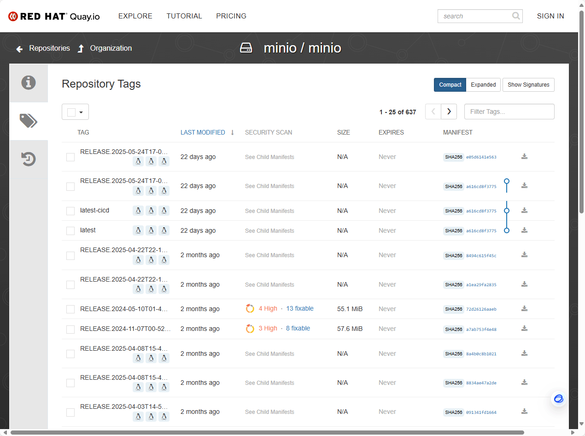Select the checkbox for RELEASE.2024-11-07T00-52 tag
The image size is (585, 436).
[x=70, y=329]
